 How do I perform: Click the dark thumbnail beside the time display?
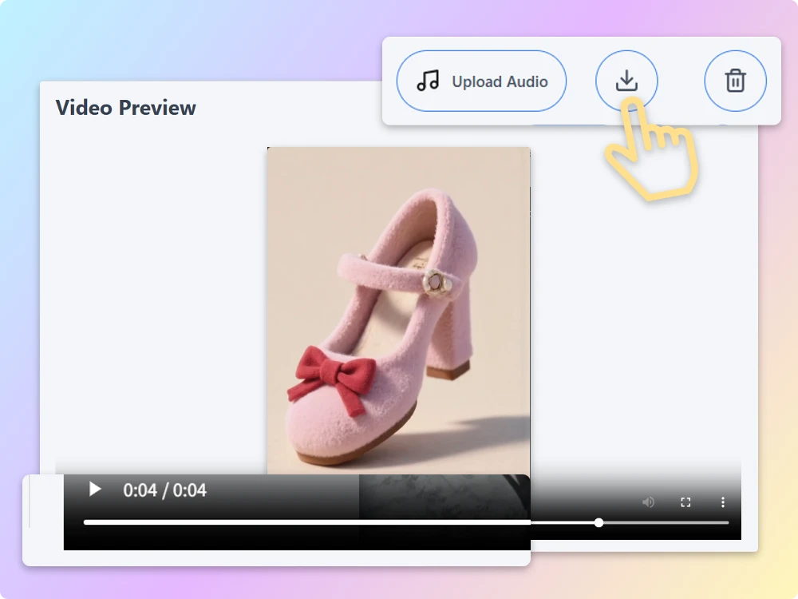coord(444,502)
